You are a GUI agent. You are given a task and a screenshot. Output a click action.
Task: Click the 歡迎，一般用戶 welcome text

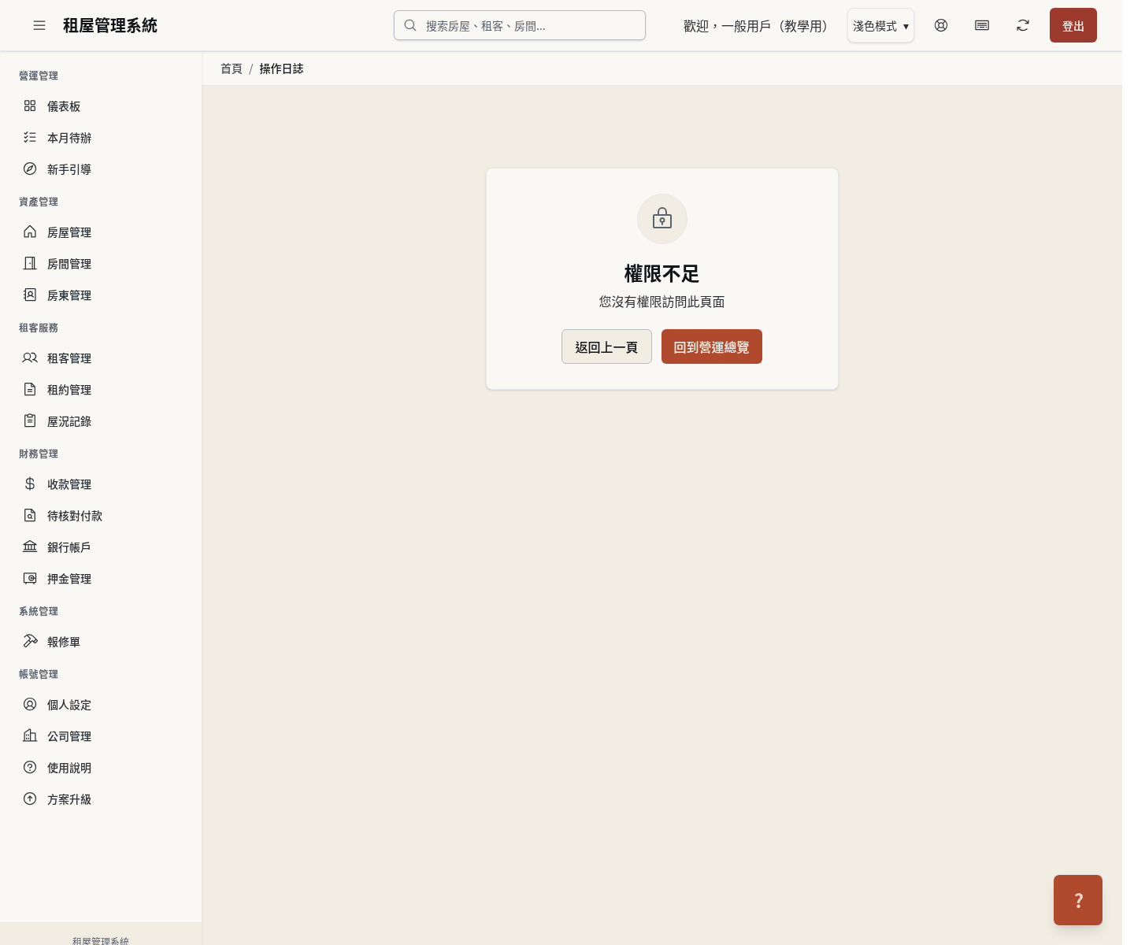coord(756,26)
